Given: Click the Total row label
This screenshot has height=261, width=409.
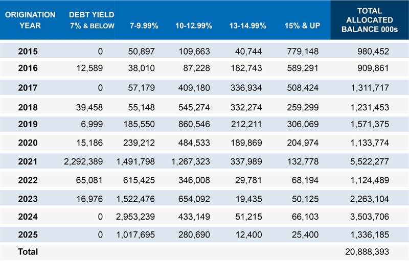Looking at the screenshot, I should point(28,252).
